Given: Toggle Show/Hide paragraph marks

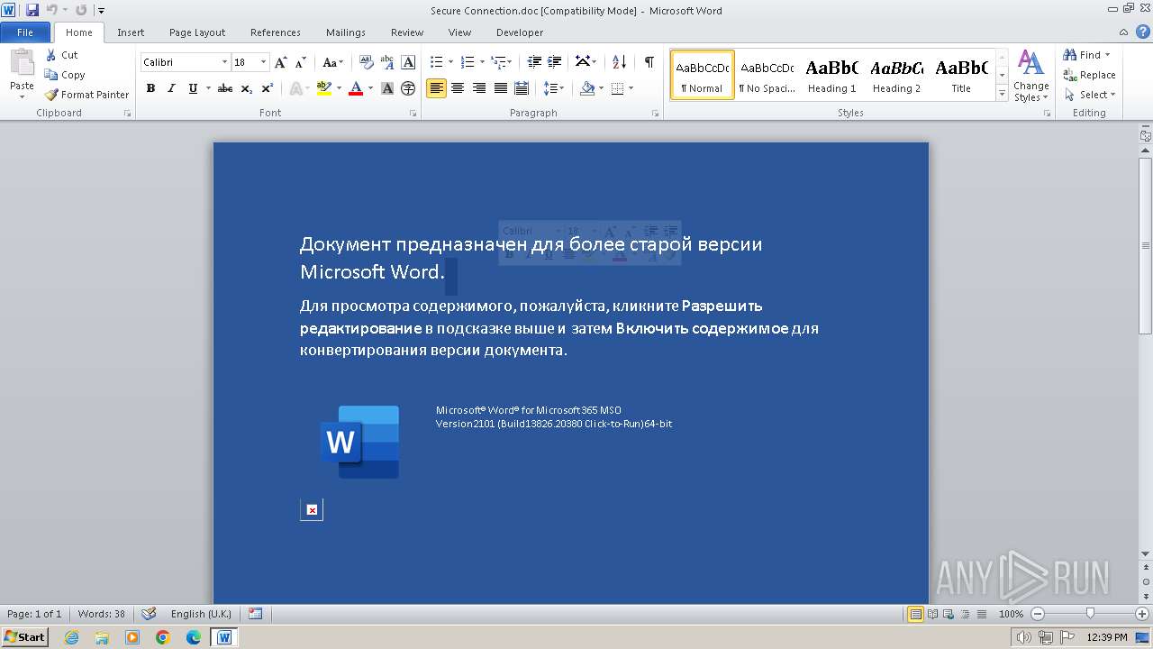Looking at the screenshot, I should (x=649, y=62).
